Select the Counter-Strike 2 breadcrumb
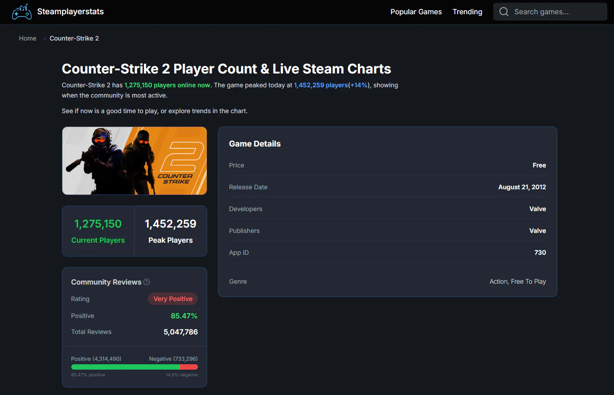Screen dimensions: 614x395 (74, 38)
